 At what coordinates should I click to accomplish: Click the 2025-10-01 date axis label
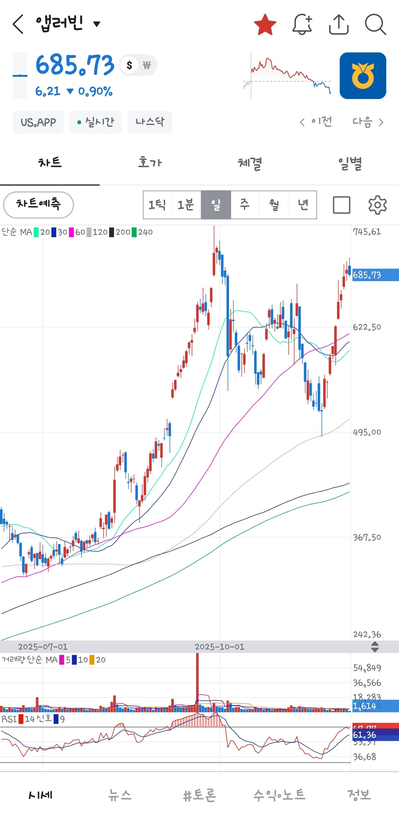[220, 647]
